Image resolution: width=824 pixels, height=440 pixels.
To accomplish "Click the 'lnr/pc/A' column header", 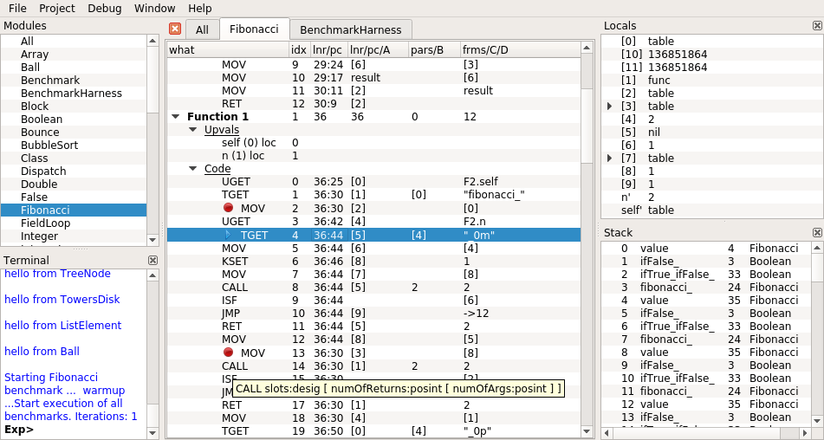I will [x=379, y=49].
